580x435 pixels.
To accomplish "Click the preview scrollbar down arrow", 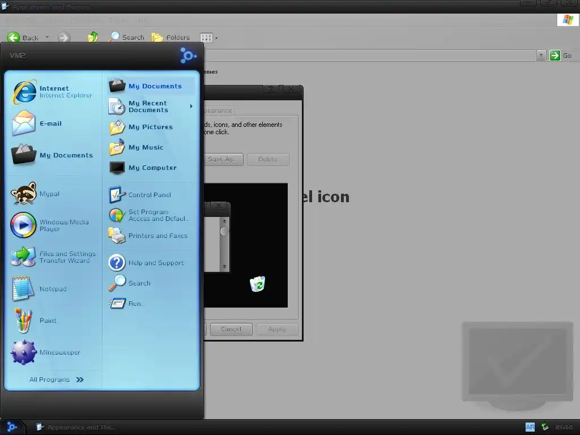I will (224, 267).
